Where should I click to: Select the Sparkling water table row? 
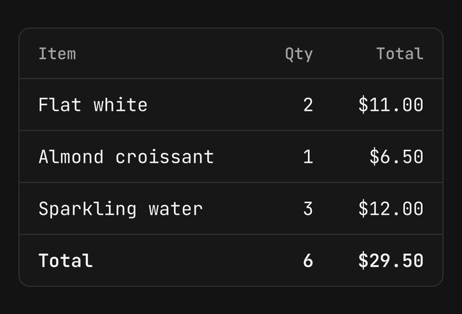pos(231,209)
